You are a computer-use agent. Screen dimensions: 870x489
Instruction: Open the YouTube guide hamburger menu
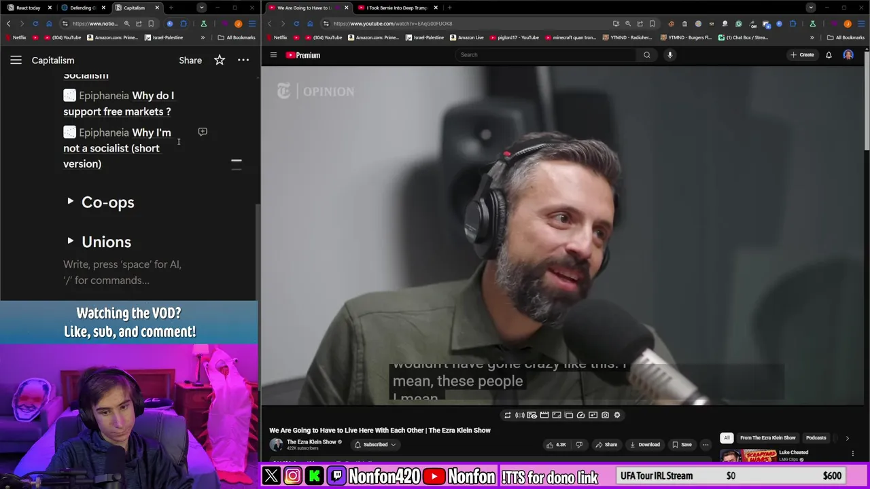[273, 55]
